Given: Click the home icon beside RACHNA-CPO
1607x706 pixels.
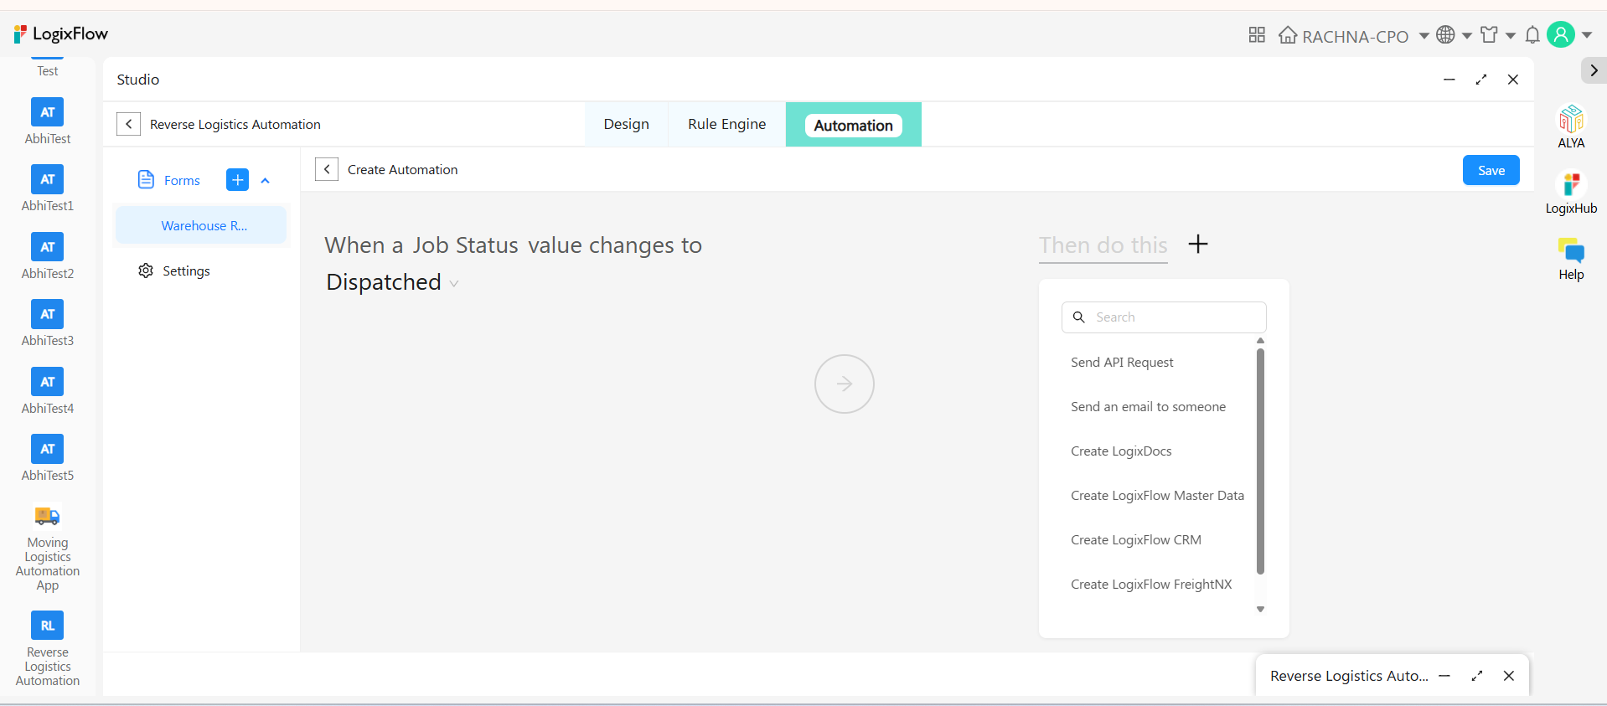Looking at the screenshot, I should click(1288, 35).
